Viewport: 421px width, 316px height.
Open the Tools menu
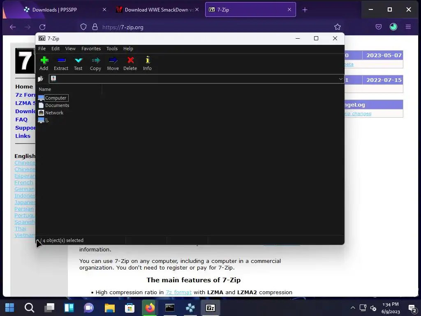(112, 49)
